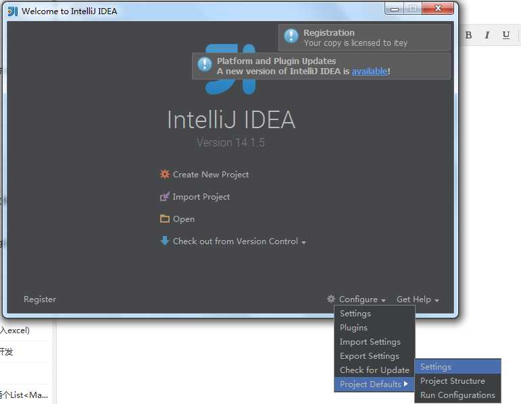Click the IntelliJ title bar logo icon
521x404 pixels.
[13, 11]
